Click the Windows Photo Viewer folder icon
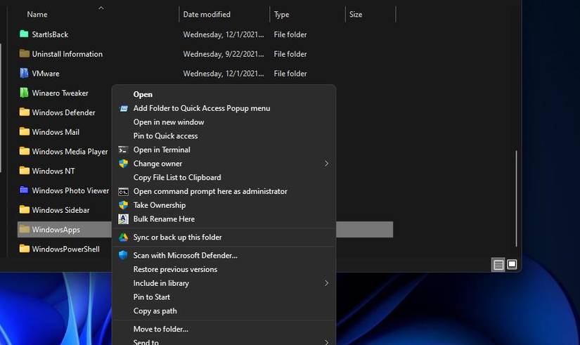The width and height of the screenshot is (580, 345). pyautogui.click(x=24, y=190)
